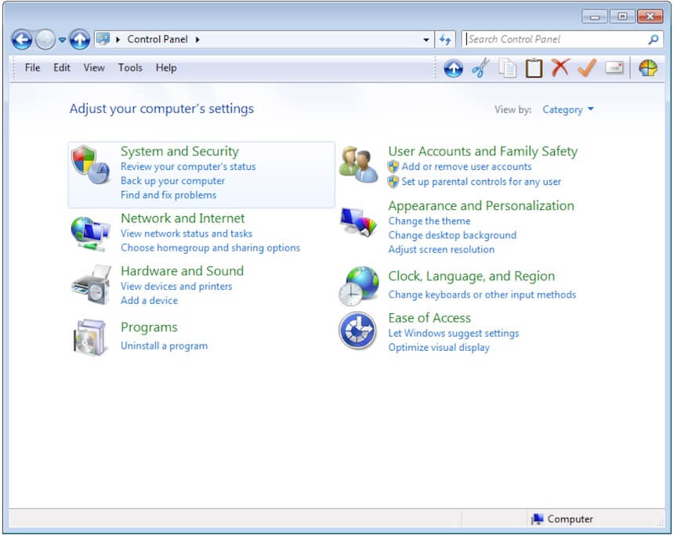Click Choose homegroup and sharing options
674x535 pixels.
(x=211, y=248)
